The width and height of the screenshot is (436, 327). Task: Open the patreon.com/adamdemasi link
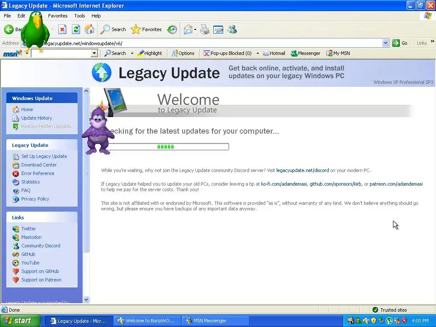pos(396,184)
